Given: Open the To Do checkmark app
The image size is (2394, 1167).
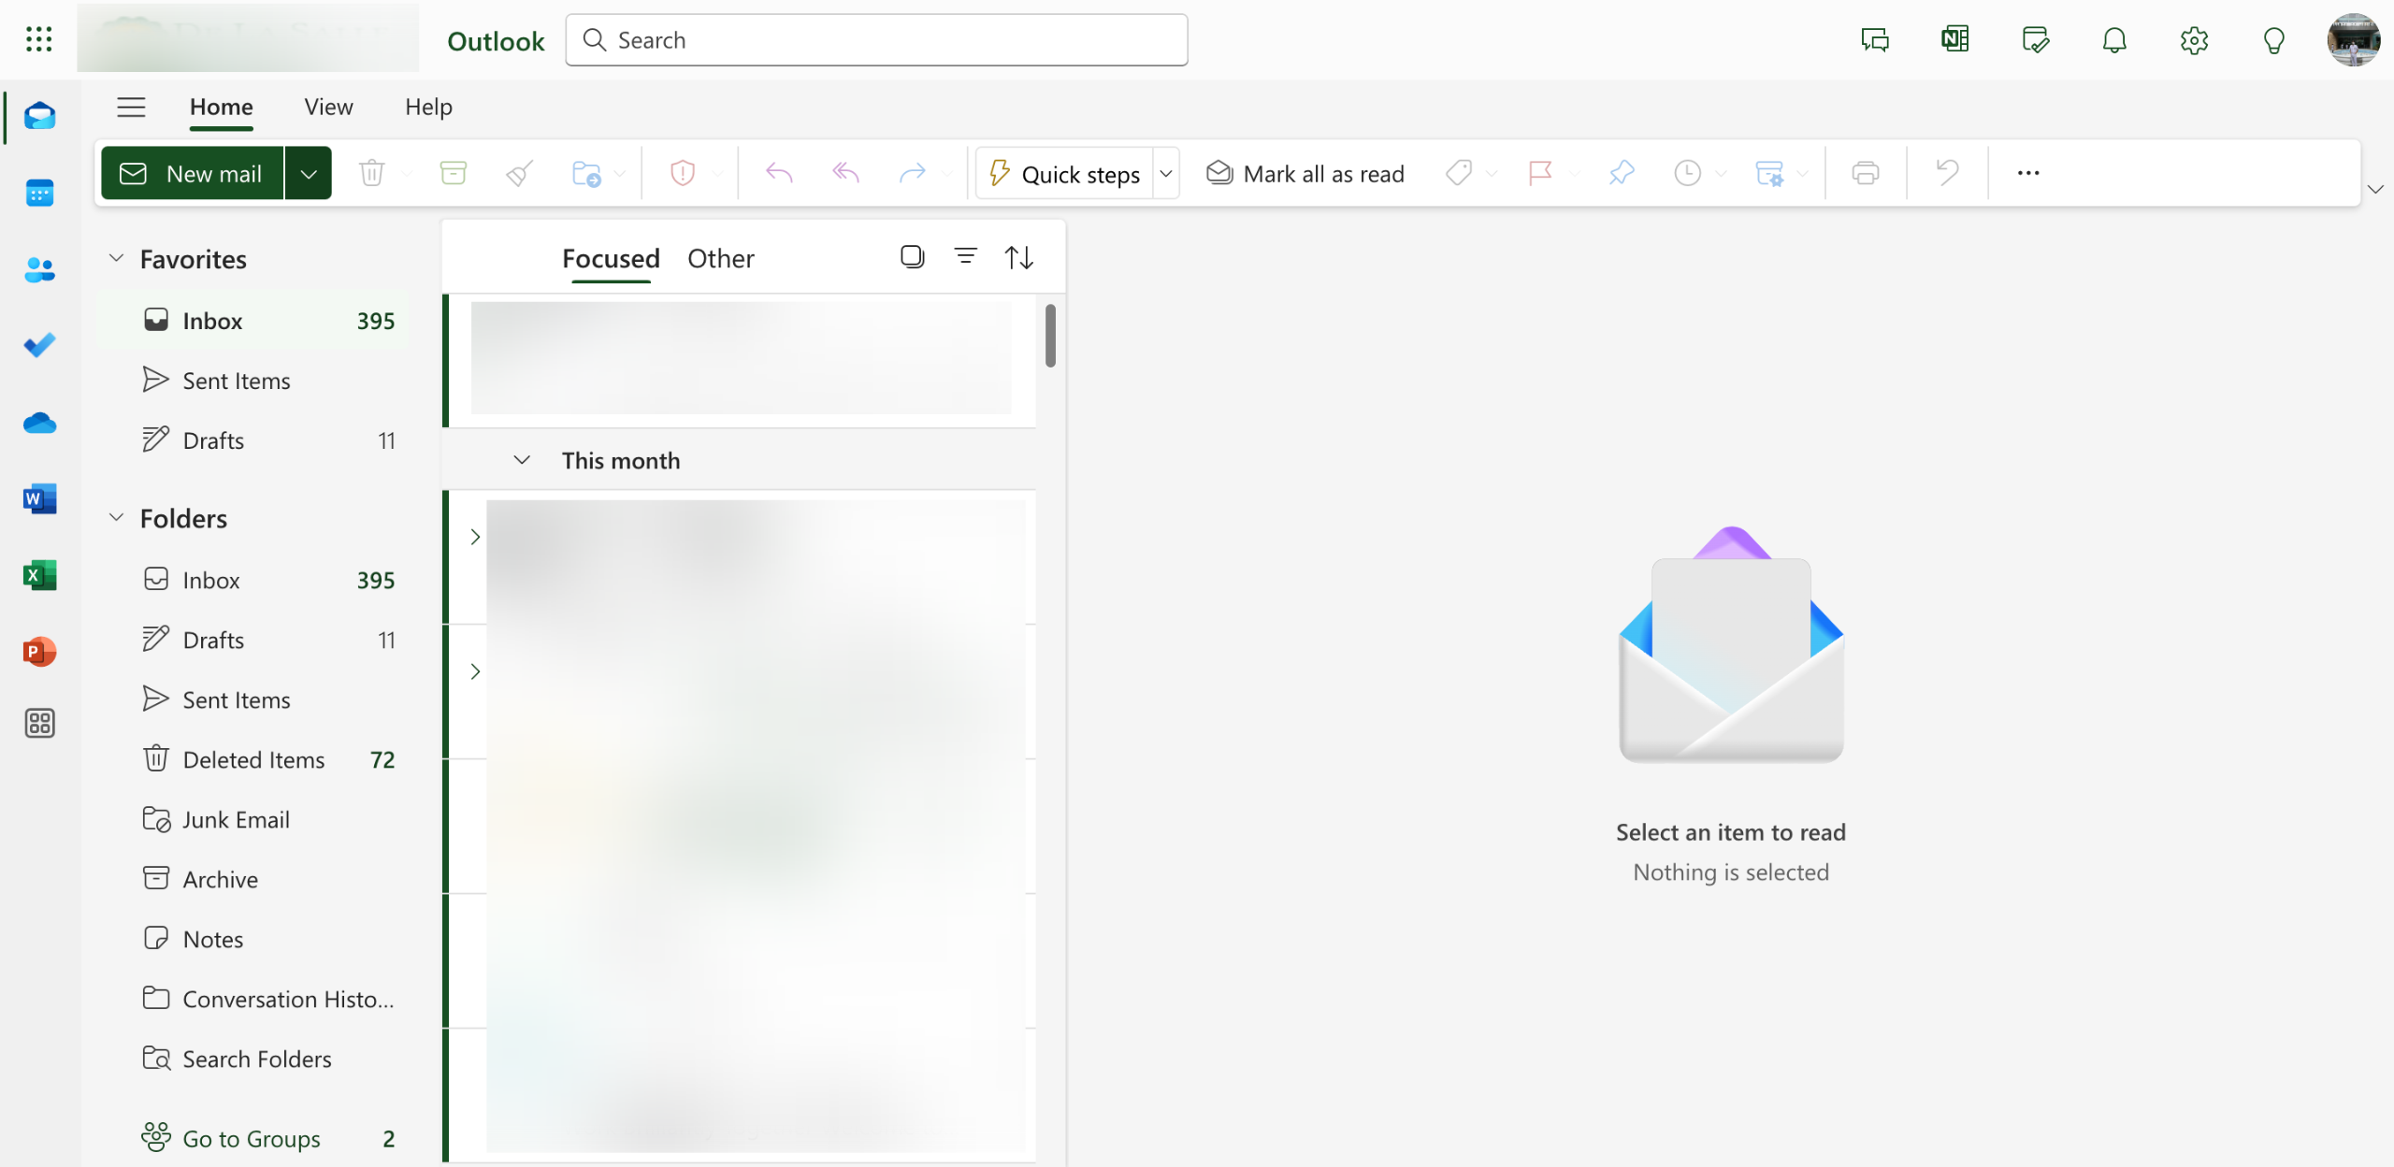Looking at the screenshot, I should click(x=39, y=345).
